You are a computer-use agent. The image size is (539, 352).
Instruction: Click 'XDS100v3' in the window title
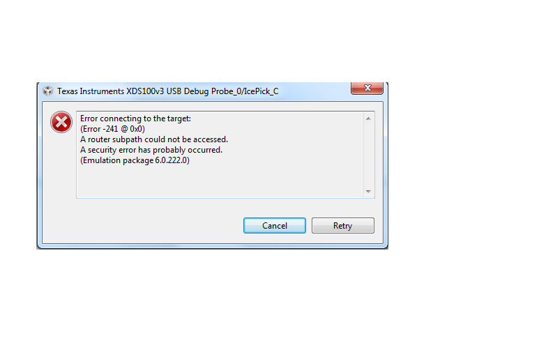(x=145, y=91)
